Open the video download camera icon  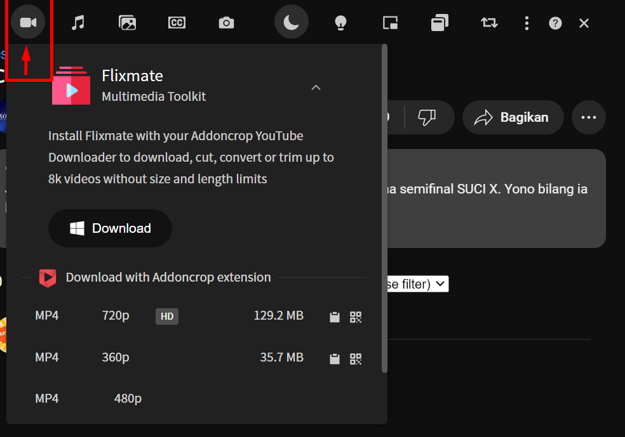pyautogui.click(x=28, y=22)
